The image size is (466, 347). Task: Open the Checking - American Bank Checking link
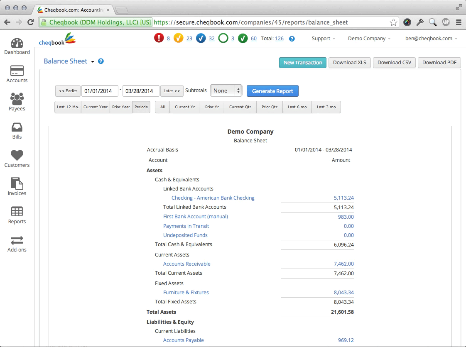click(x=213, y=198)
